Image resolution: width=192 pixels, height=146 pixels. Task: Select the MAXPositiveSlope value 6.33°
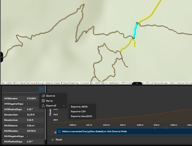tap(30, 141)
